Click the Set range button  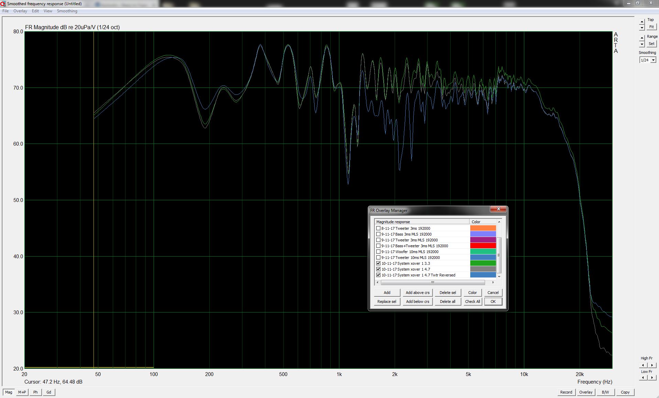click(651, 44)
